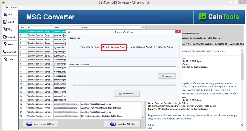
Task: Click the Help question mark icon
Action: [x=5, y=44]
